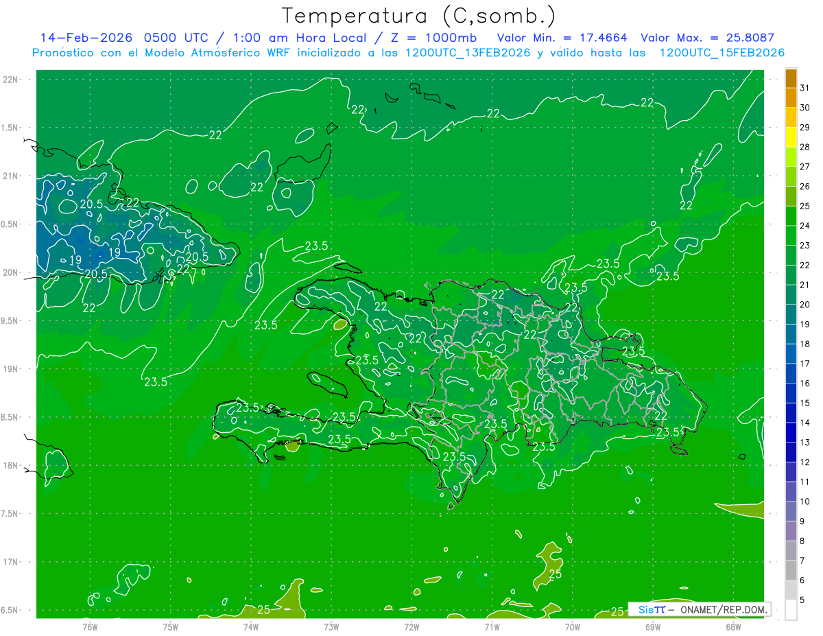Click the "68W" longitude axis label

tap(733, 626)
